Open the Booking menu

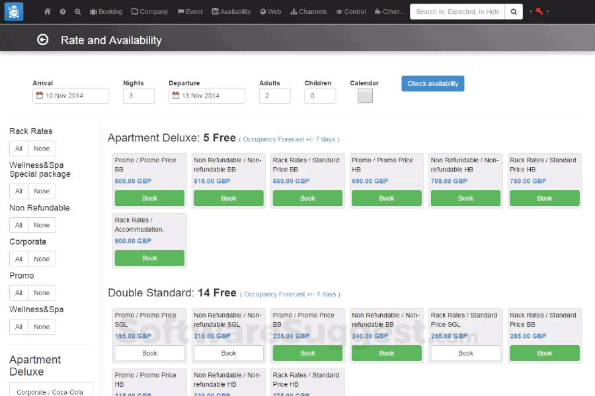pyautogui.click(x=106, y=12)
